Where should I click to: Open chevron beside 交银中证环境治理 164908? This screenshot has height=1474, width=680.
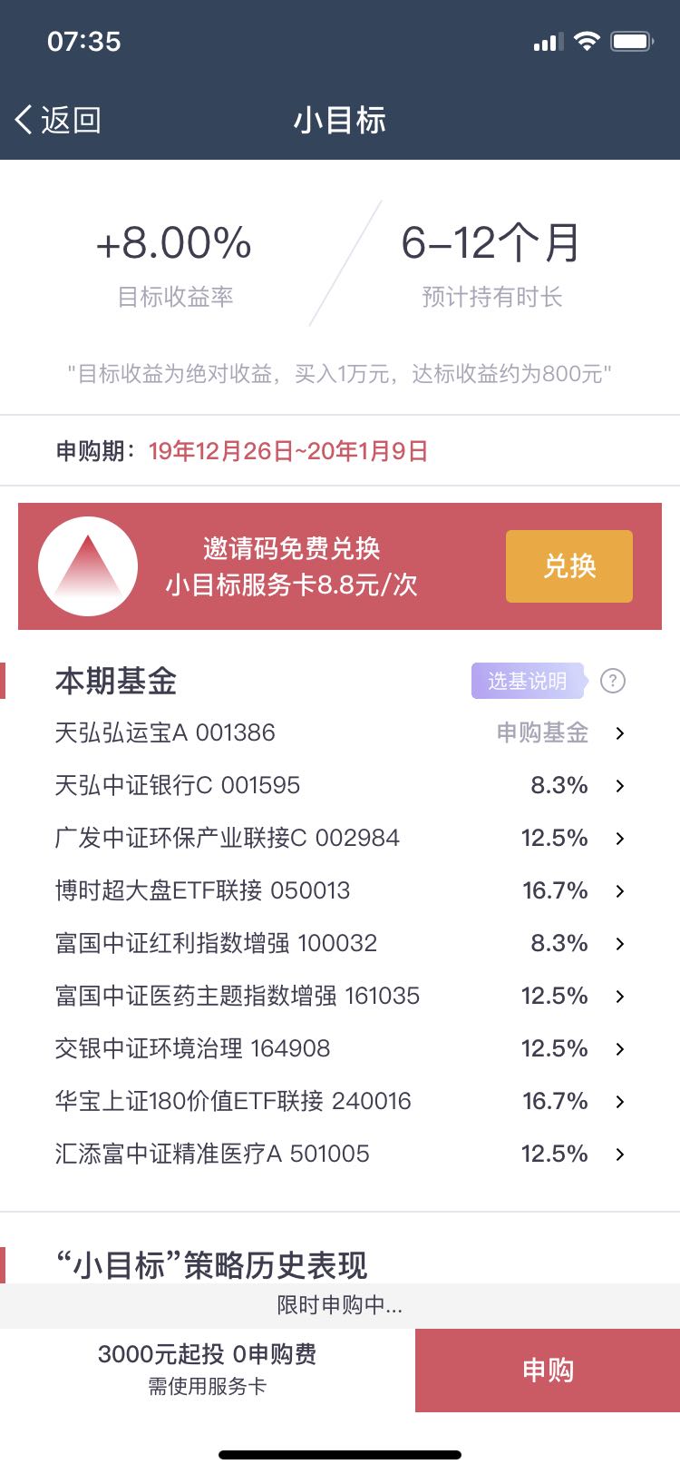620,1049
